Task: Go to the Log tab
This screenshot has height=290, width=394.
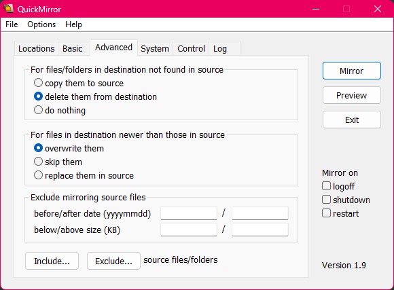Action: coord(220,48)
